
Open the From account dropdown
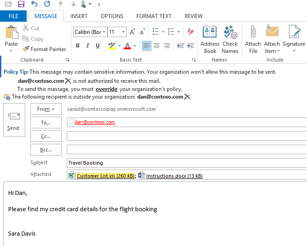pyautogui.click(x=46, y=109)
